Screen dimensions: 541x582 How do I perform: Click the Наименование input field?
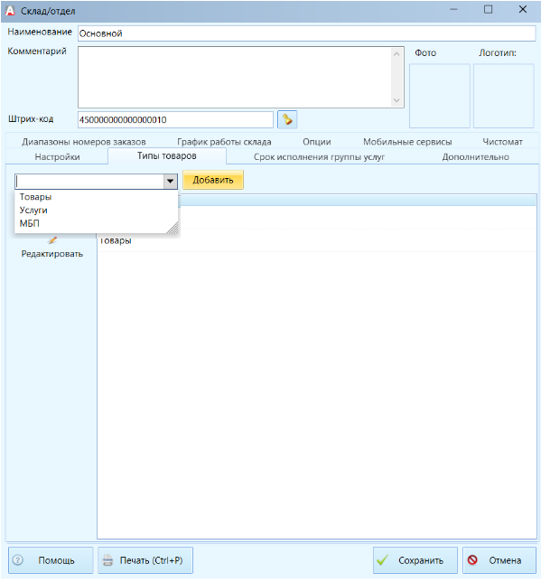point(306,33)
